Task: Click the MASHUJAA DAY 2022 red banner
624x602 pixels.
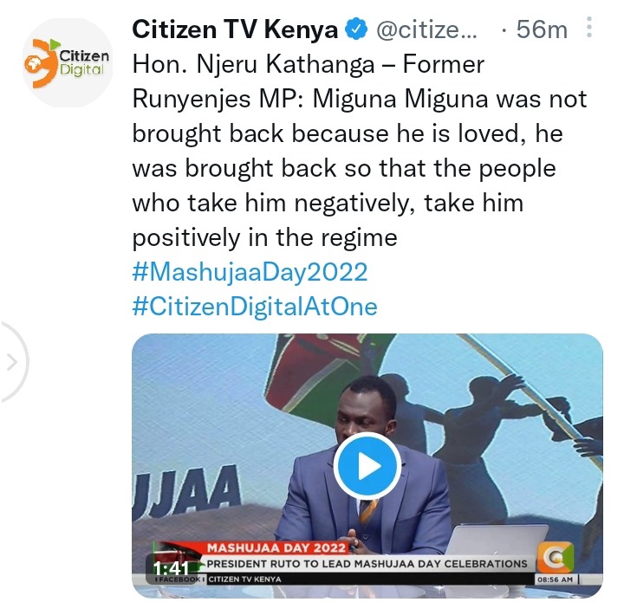Action: click(x=276, y=548)
